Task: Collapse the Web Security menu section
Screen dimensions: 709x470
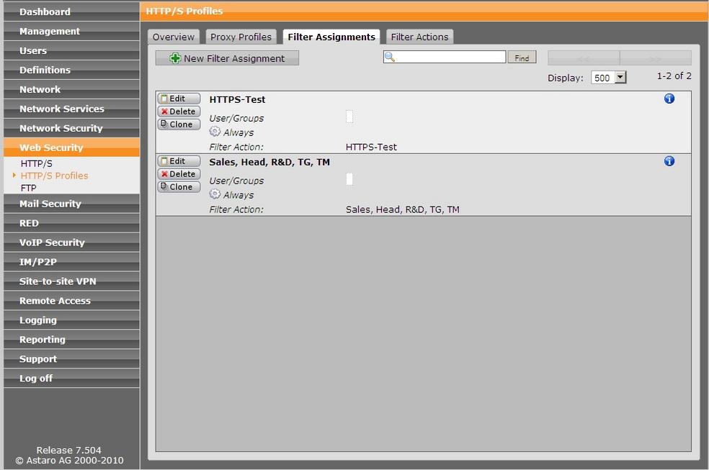Action: (x=51, y=148)
